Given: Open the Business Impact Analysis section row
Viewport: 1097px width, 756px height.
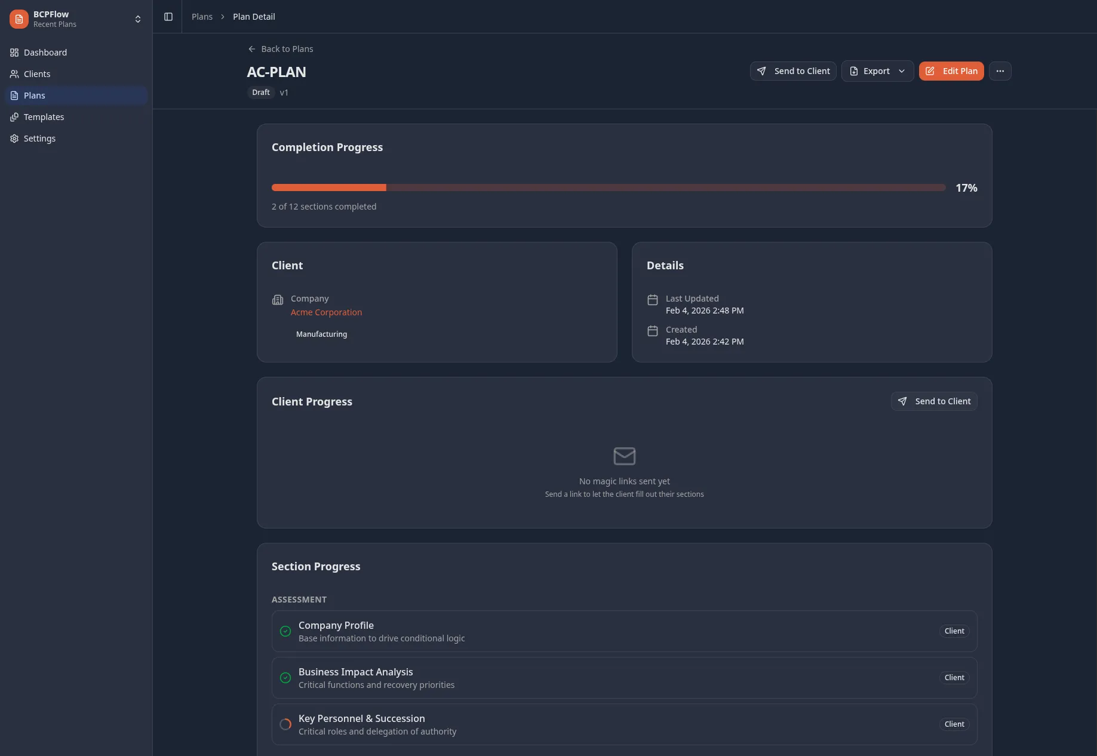Looking at the screenshot, I should click(625, 678).
